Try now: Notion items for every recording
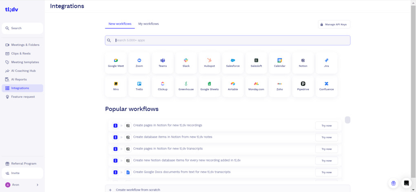416x192 pixels. click(327, 161)
